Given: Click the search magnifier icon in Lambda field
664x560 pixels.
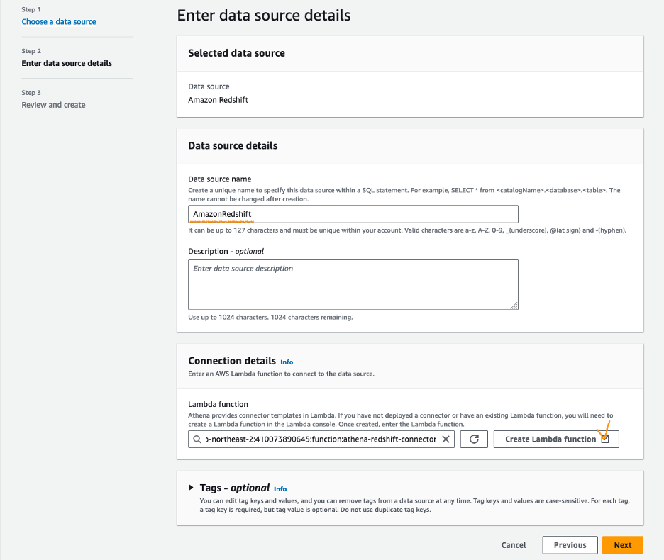Looking at the screenshot, I should 197,439.
